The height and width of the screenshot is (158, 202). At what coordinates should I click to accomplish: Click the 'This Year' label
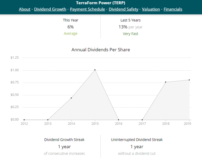[70, 20]
